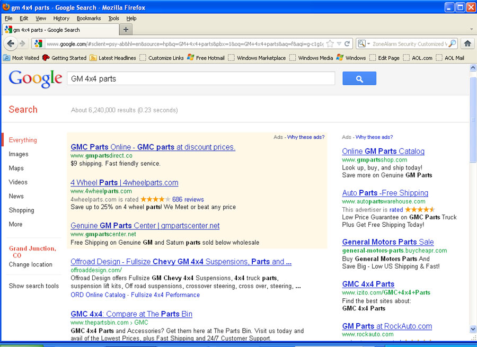Image resolution: width=477 pixels, height=347 pixels.
Task: Filter results by Maps
Action: point(16,168)
